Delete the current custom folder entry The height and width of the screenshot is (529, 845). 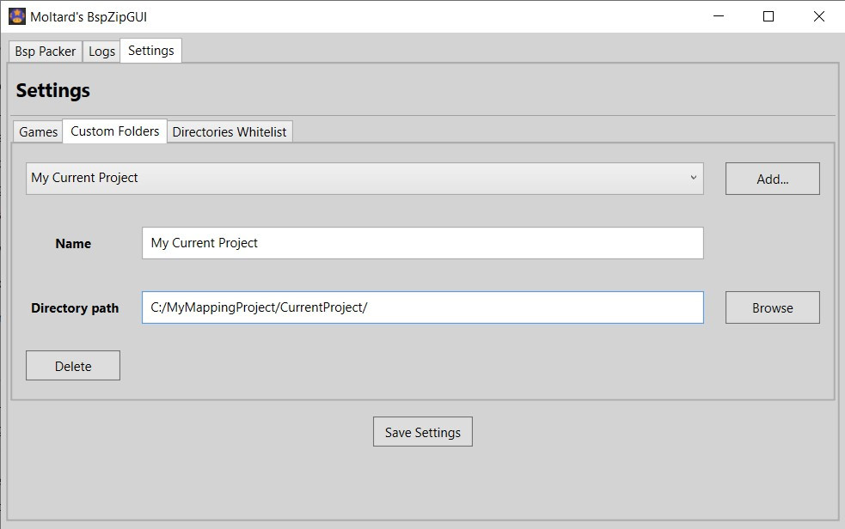(x=72, y=365)
